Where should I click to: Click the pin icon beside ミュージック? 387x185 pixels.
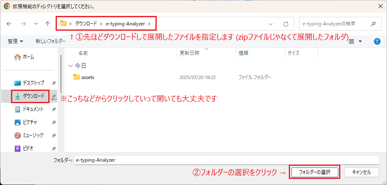click(x=54, y=135)
